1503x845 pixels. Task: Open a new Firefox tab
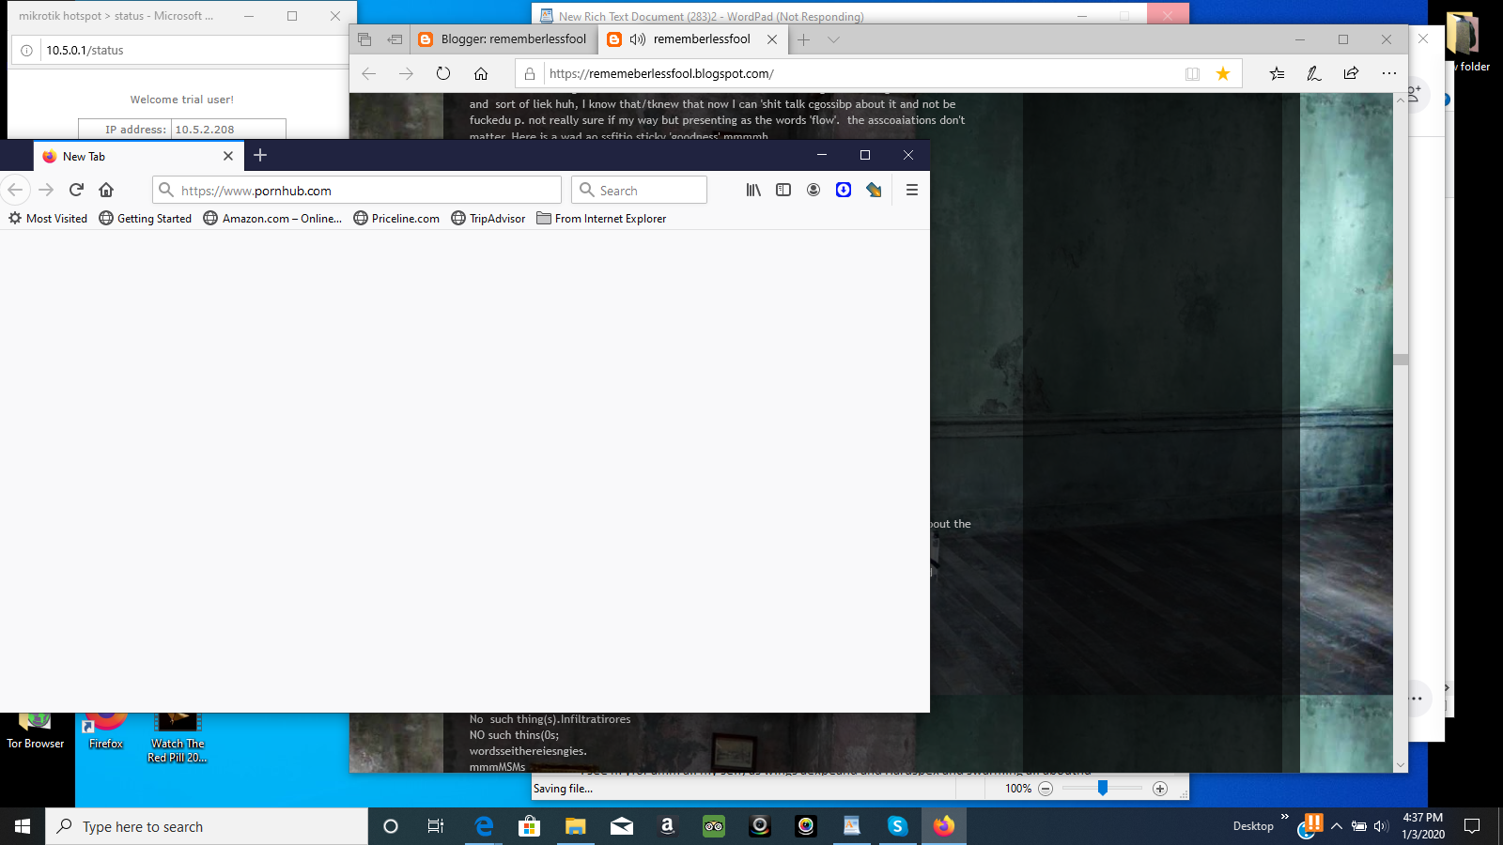(260, 155)
